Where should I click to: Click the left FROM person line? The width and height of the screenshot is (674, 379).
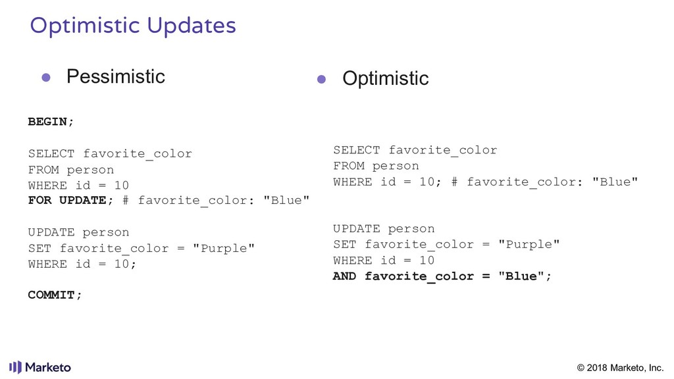pos(71,170)
